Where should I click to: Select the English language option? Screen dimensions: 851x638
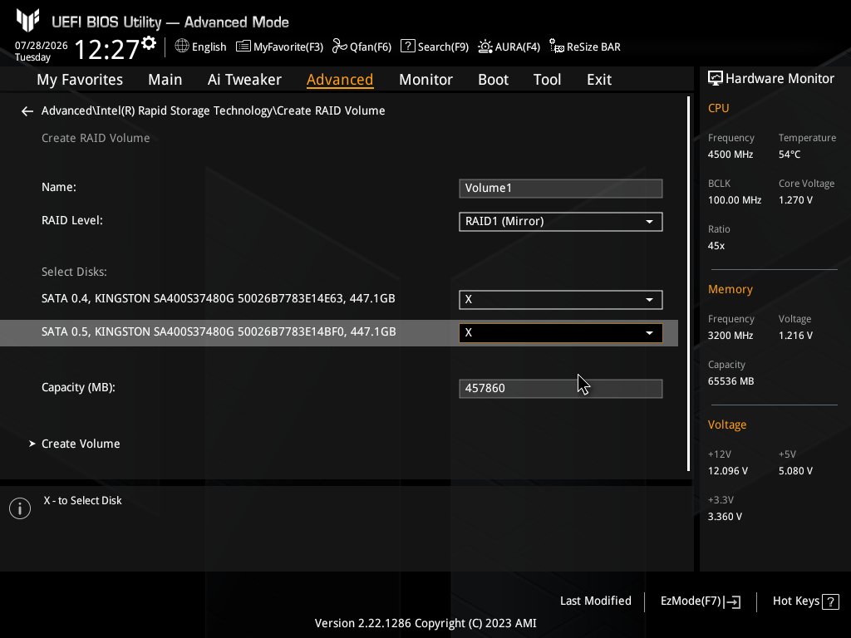tap(209, 47)
